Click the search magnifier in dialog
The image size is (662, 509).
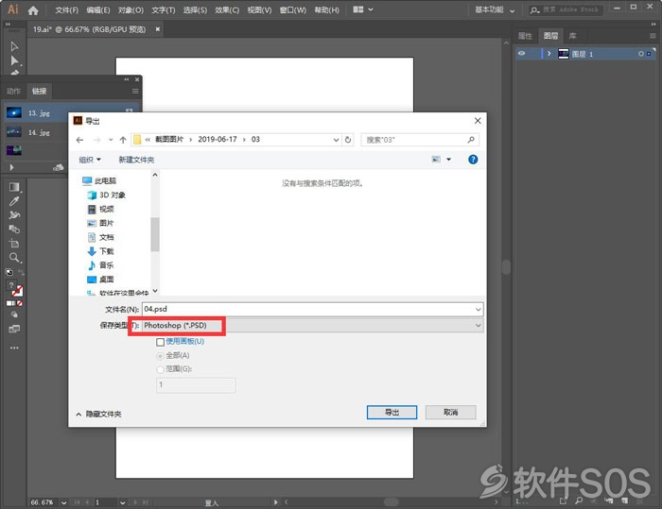pyautogui.click(x=471, y=140)
